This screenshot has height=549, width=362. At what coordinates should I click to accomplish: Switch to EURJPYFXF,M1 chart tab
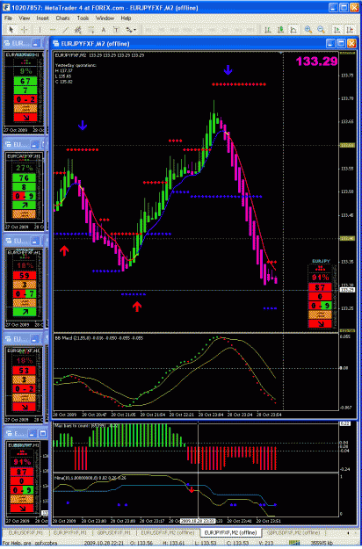(x=70, y=532)
